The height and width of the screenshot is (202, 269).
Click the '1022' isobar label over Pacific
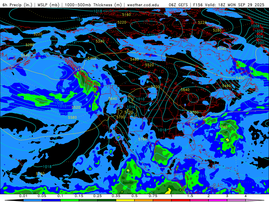click(22, 137)
